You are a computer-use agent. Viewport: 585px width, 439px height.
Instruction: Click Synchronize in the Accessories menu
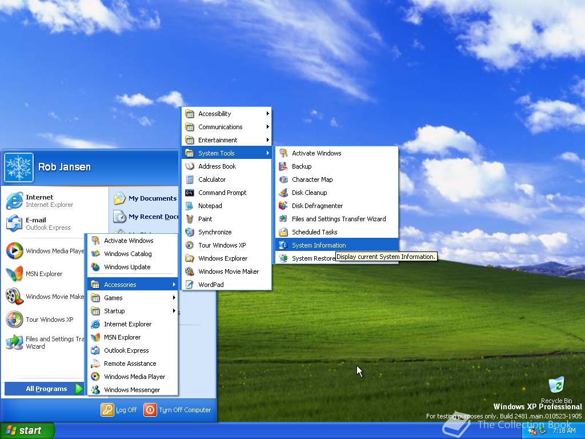(226, 232)
